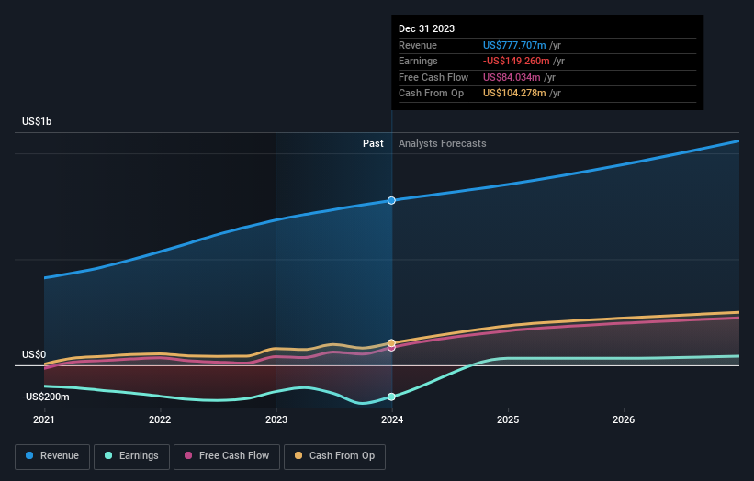This screenshot has height=481, width=754.
Task: Click the 'Analysts Forecasts' label
Action: point(443,144)
